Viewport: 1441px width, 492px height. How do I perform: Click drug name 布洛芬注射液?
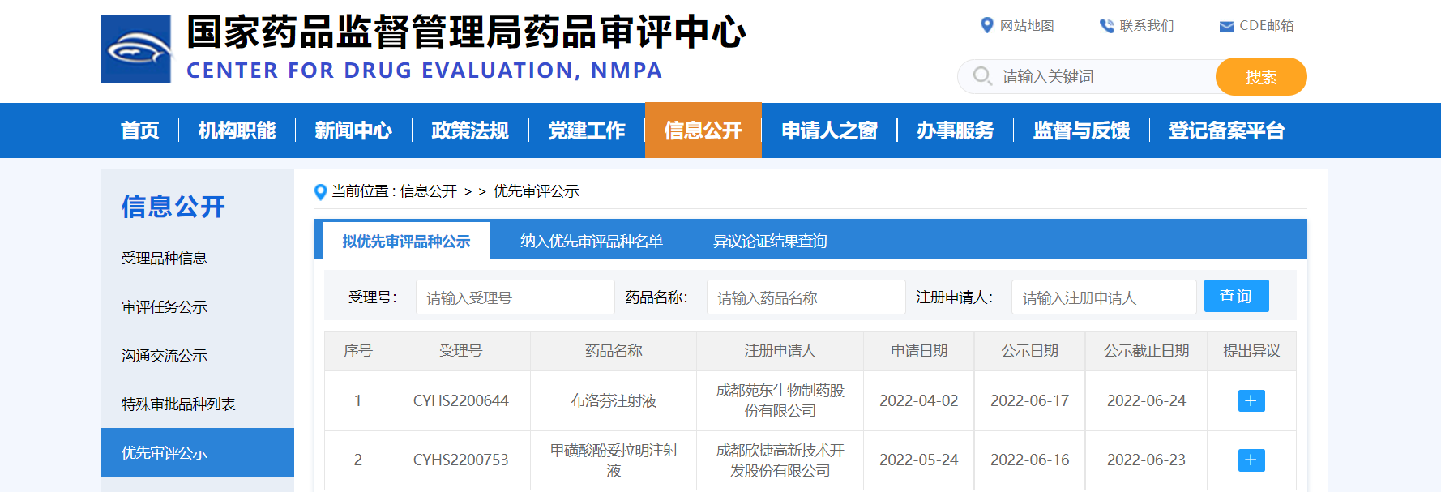coord(614,400)
